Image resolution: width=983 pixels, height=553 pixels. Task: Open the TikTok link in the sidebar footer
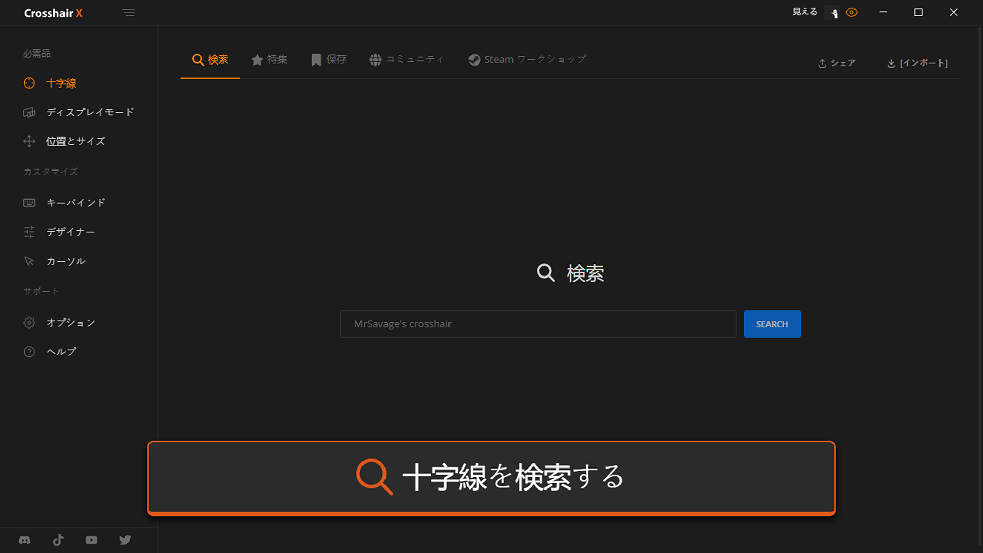click(58, 540)
